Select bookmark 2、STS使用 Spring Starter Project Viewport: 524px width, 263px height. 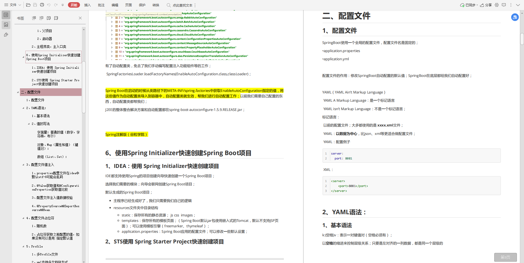[x=55, y=82]
